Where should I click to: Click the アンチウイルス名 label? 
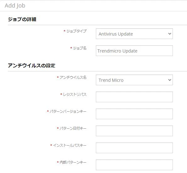73,77
